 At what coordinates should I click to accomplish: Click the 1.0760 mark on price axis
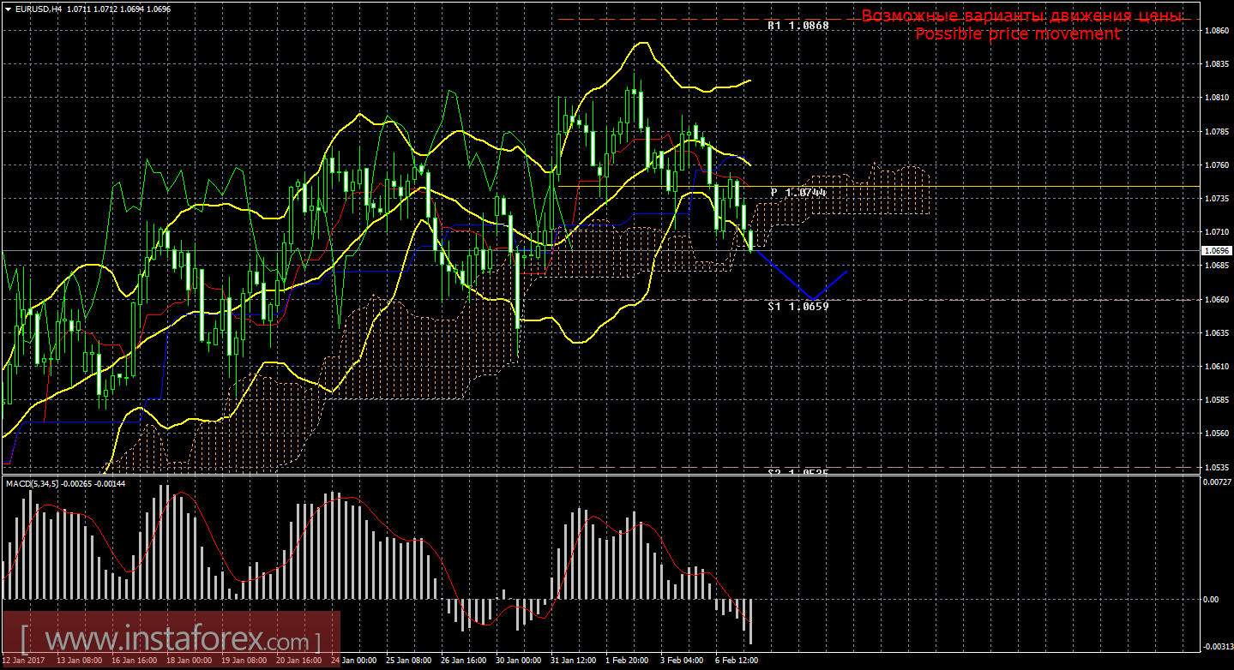pos(1217,165)
